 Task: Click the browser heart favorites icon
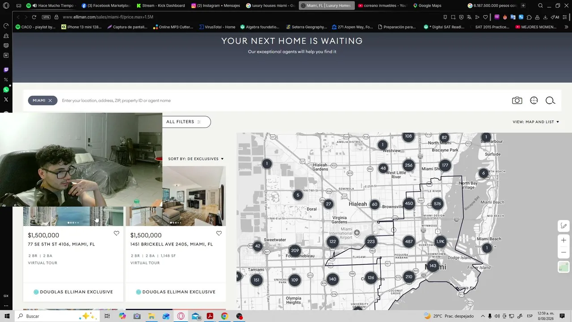pos(485,17)
